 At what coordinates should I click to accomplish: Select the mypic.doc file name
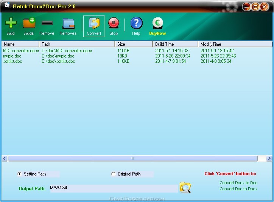click(12, 56)
